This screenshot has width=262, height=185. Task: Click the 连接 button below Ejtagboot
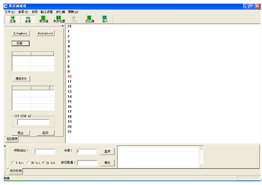(20, 43)
